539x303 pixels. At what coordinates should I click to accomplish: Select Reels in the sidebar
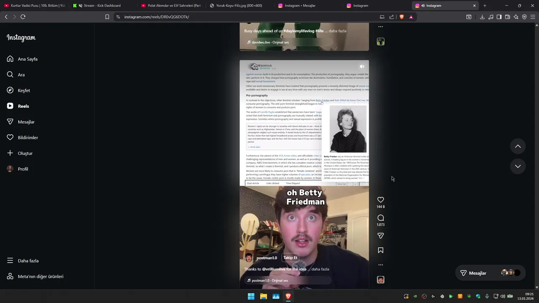point(18,106)
